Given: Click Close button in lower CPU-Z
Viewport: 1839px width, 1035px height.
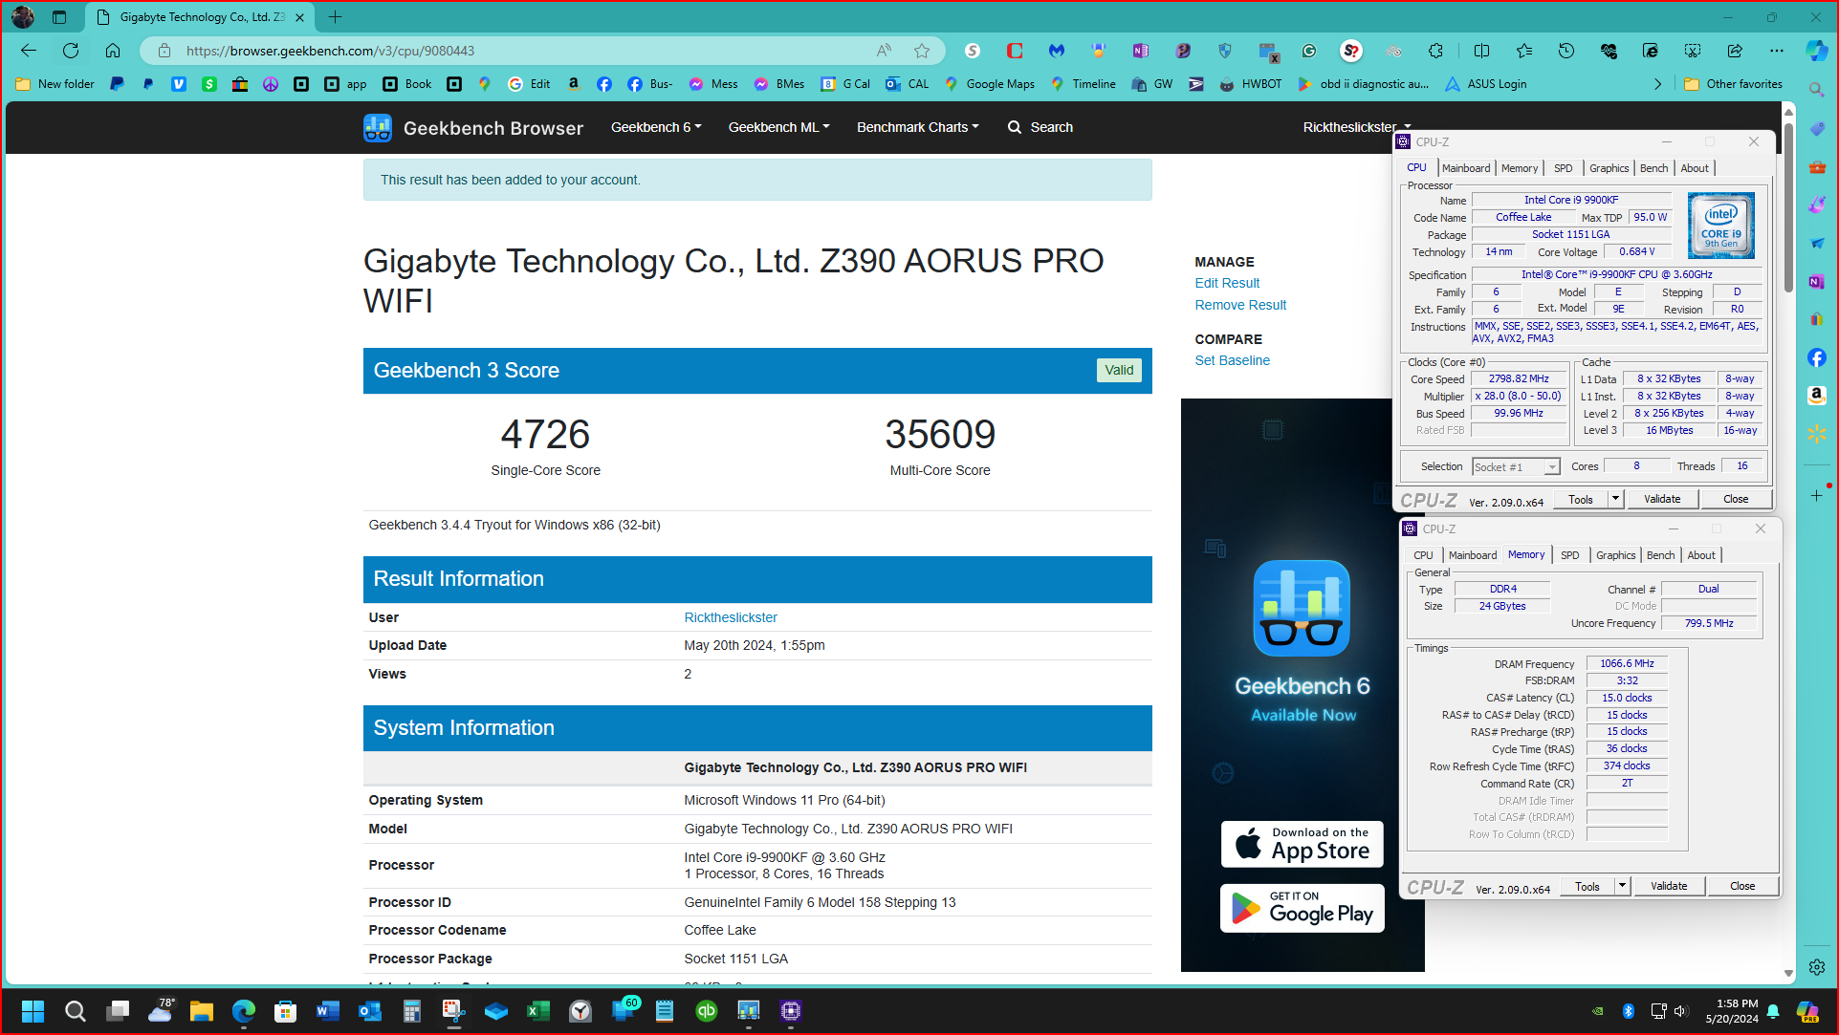Looking at the screenshot, I should click(x=1742, y=886).
